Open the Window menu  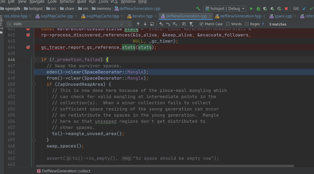pyautogui.click(x=128, y=2)
